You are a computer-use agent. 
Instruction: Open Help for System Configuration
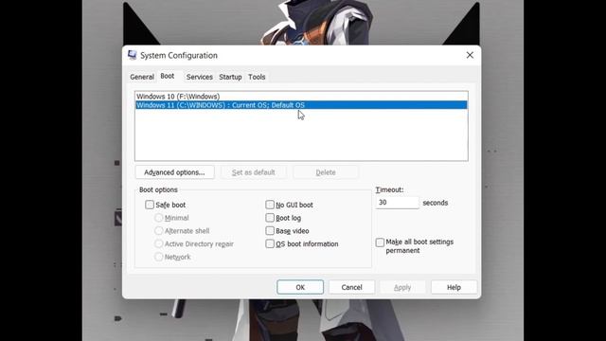click(x=454, y=287)
